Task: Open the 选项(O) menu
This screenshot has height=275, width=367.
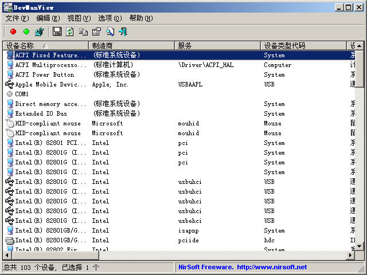Action: (x=110, y=18)
